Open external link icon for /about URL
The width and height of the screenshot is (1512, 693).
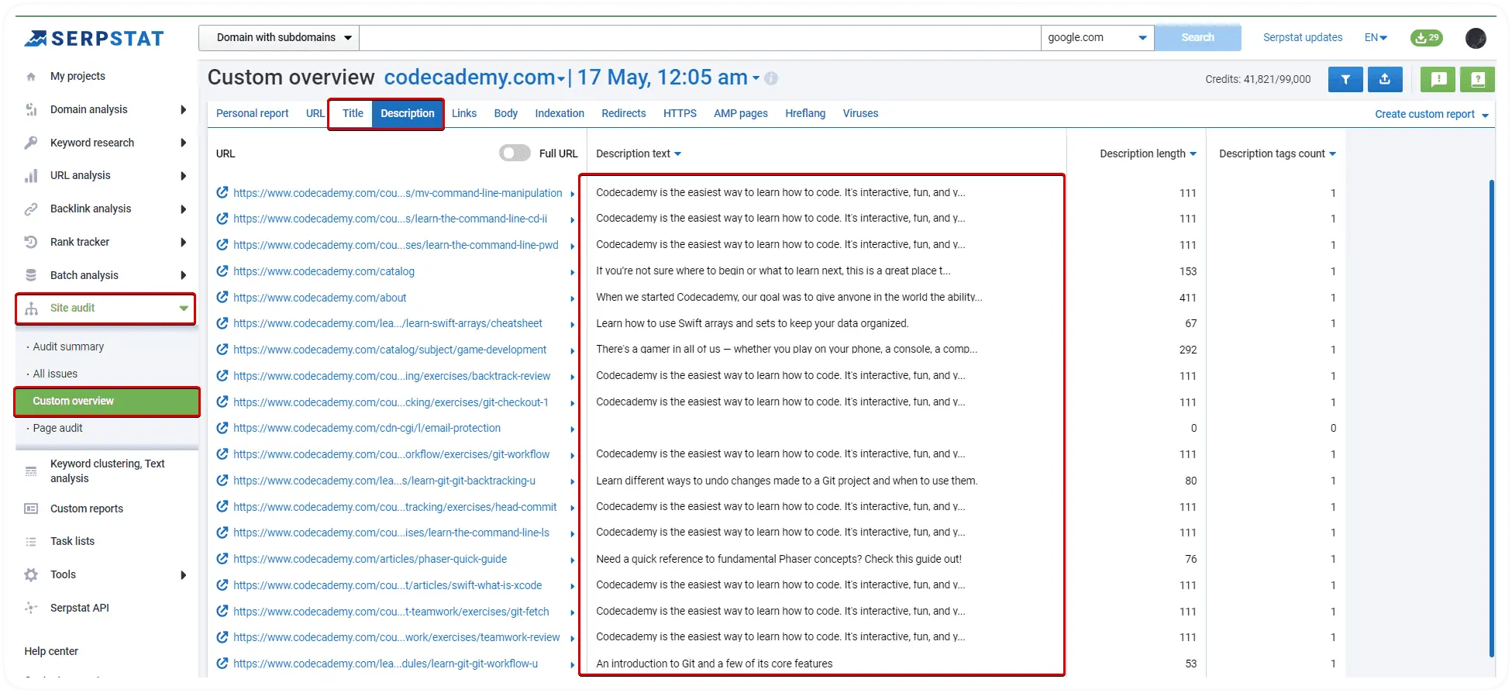pyautogui.click(x=222, y=298)
